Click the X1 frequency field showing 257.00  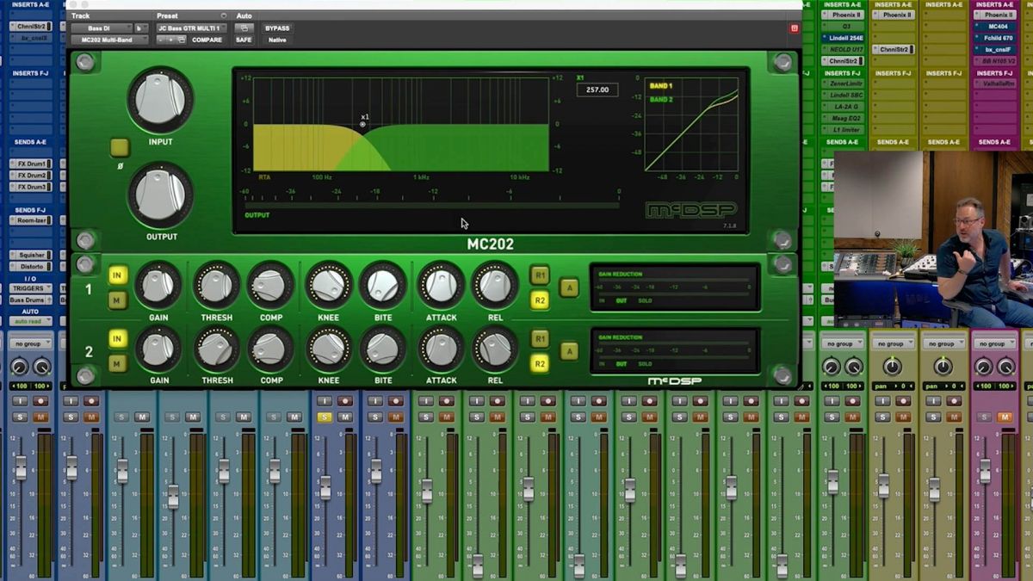[x=597, y=90]
